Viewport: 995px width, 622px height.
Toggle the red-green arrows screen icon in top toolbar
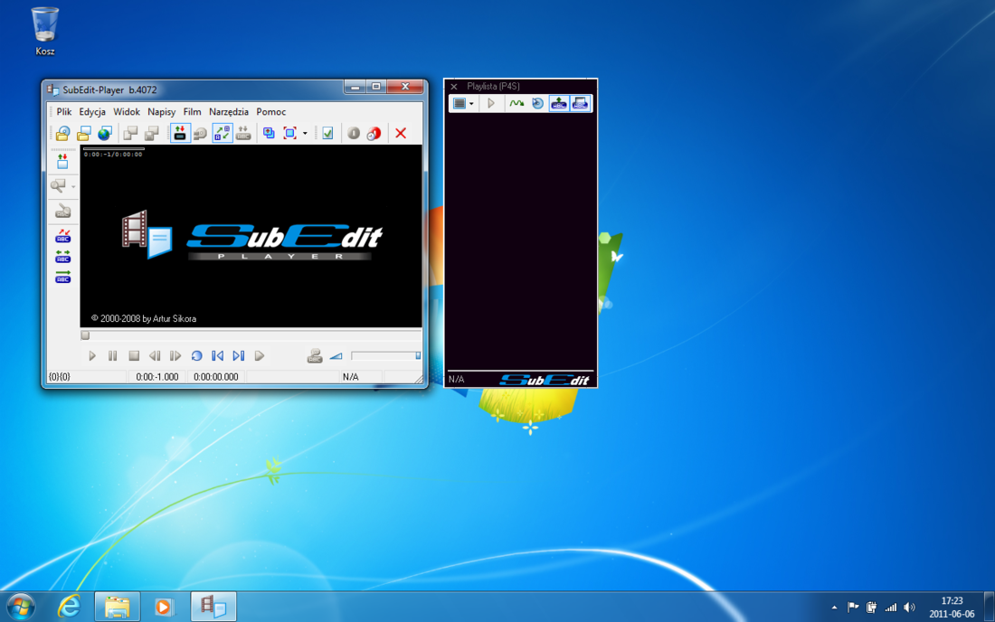180,133
